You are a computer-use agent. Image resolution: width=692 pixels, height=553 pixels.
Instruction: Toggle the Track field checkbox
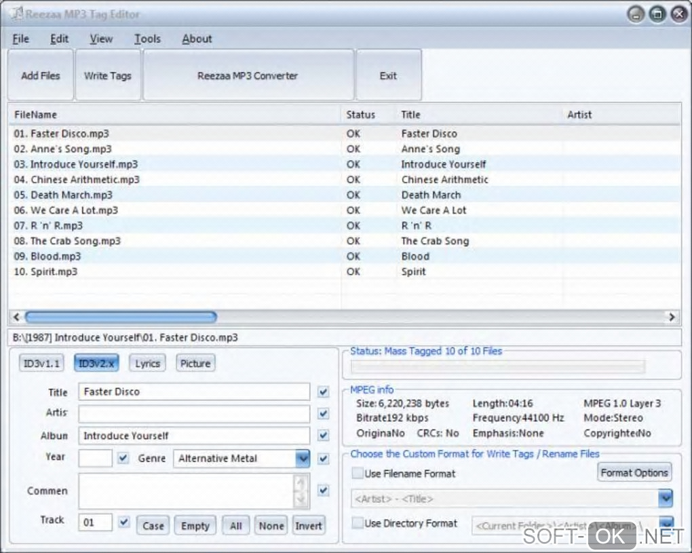124,522
